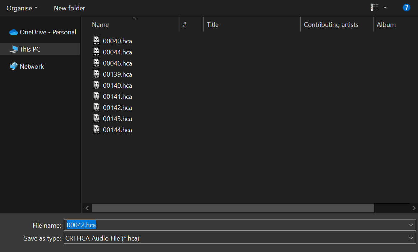Click the file icon of 00140.hca
Screen dimensions: 418x252
(x=96, y=85)
